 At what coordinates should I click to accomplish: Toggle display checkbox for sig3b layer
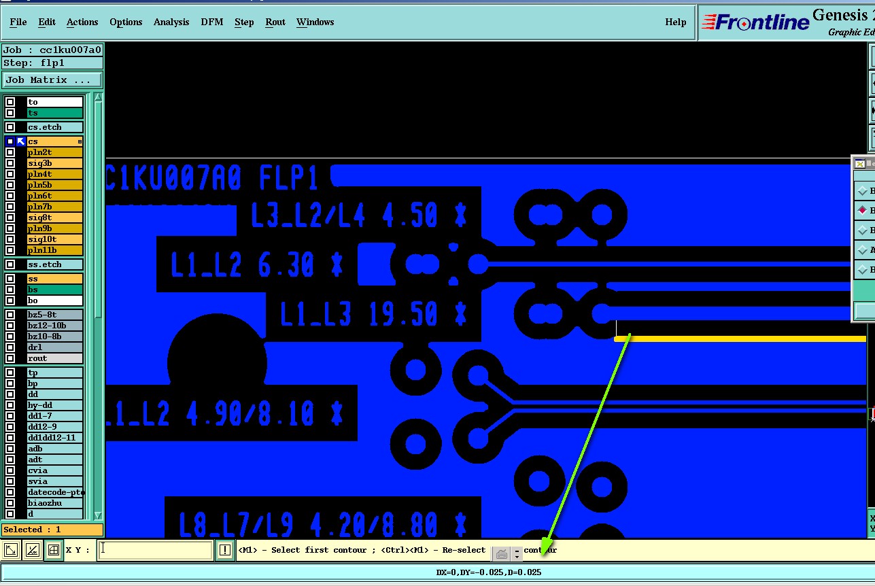coord(10,163)
